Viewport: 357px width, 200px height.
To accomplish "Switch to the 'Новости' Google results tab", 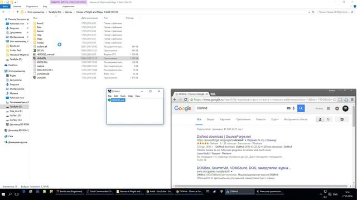I will click(260, 119).
